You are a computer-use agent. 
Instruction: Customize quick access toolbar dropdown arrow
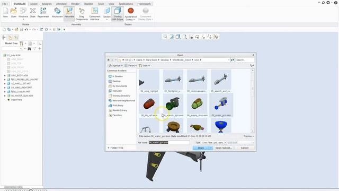pos(64,30)
